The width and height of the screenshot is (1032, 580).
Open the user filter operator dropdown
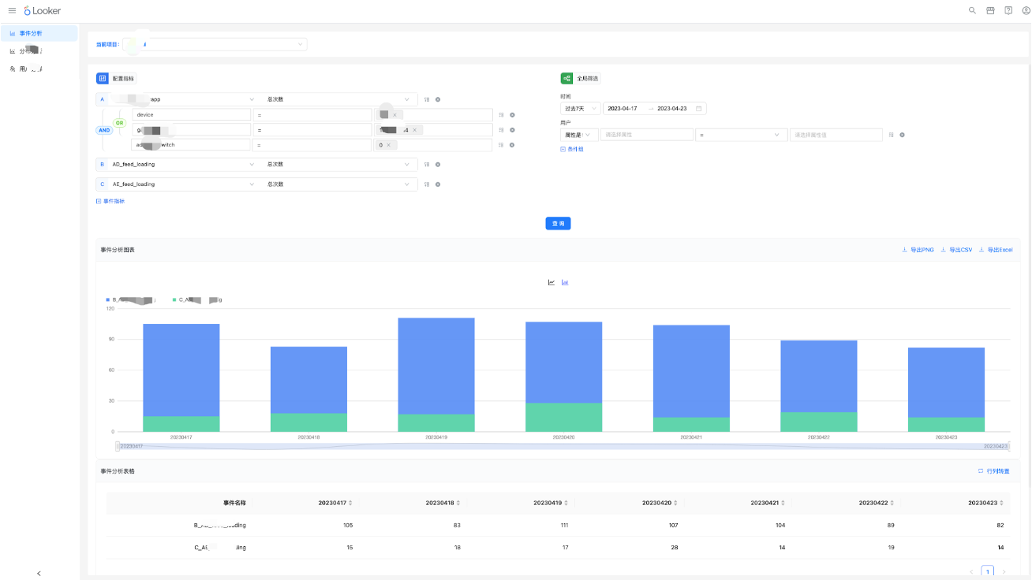click(x=741, y=135)
